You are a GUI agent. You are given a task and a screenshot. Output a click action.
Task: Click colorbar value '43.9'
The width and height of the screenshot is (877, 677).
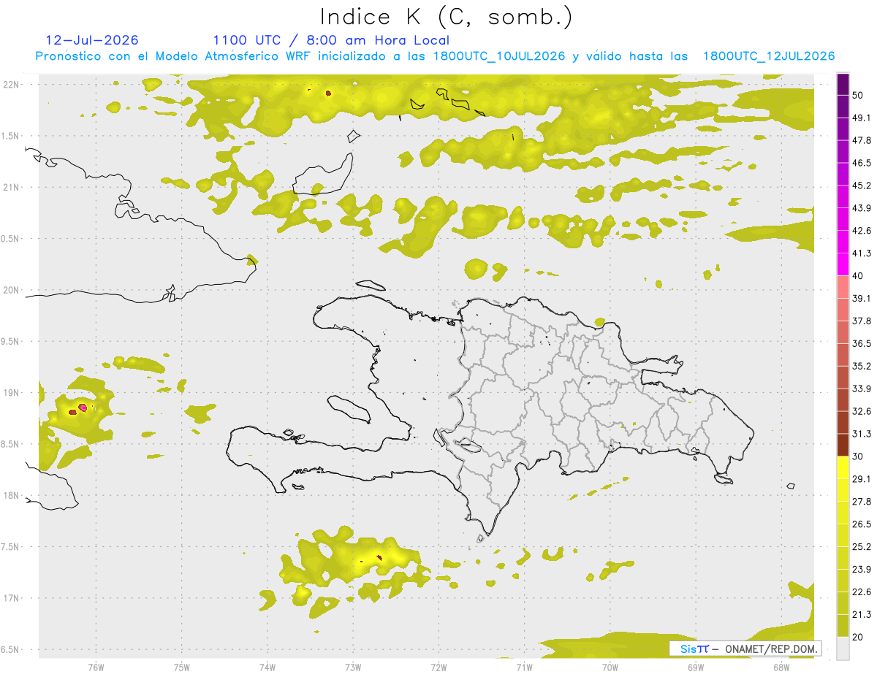tap(862, 209)
